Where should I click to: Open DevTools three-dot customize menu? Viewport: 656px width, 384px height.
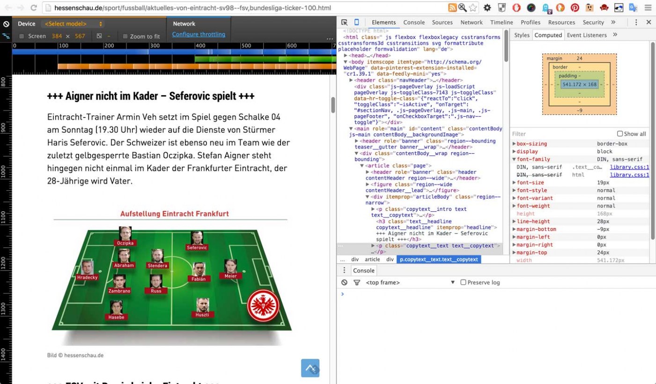pyautogui.click(x=636, y=22)
